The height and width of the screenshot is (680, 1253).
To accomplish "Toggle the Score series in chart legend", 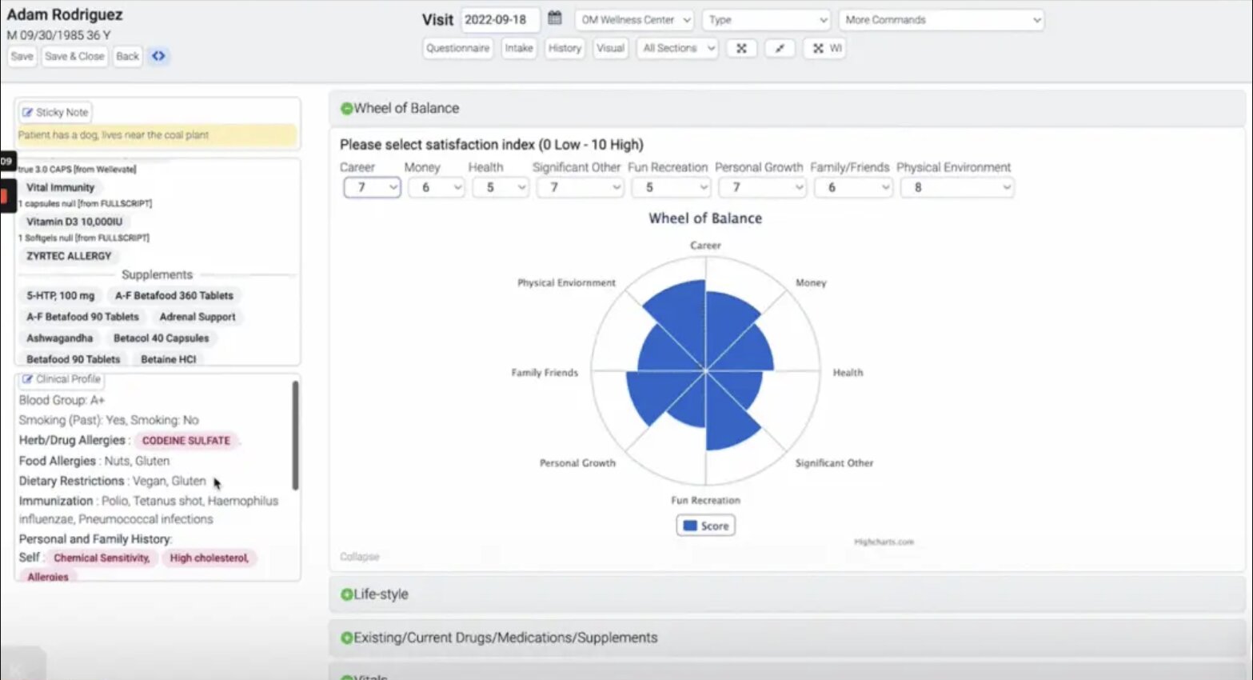I will [706, 526].
